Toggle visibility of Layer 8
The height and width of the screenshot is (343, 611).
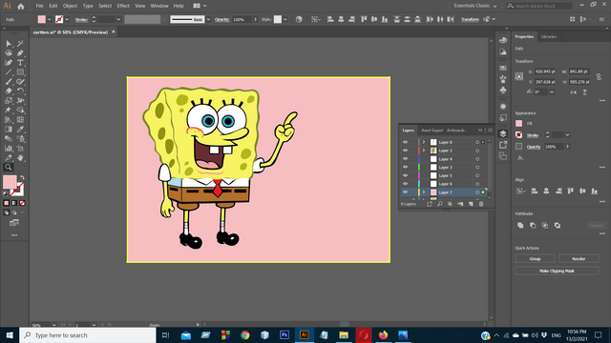pos(405,142)
